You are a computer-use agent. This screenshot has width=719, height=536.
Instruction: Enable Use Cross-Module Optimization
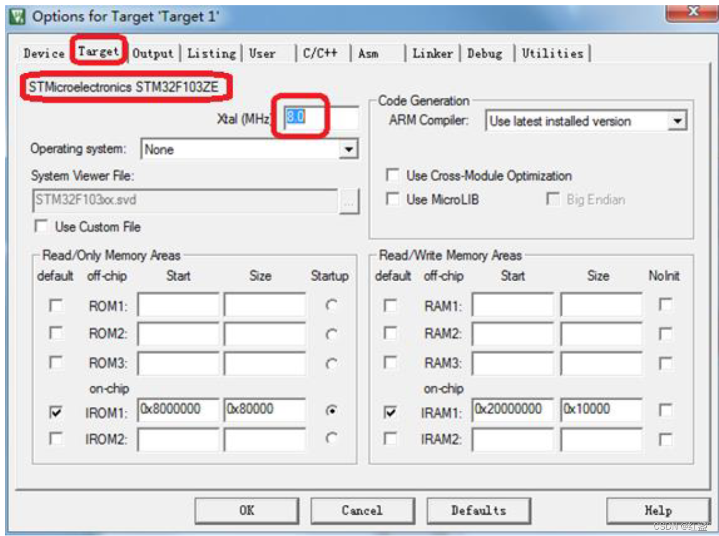[392, 175]
